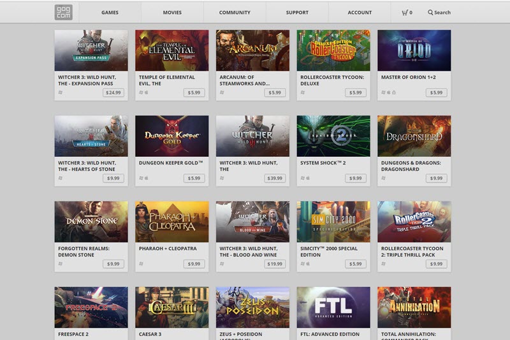Open the Freespace 2 cover image
This screenshot has height=340, width=510.
point(91,307)
